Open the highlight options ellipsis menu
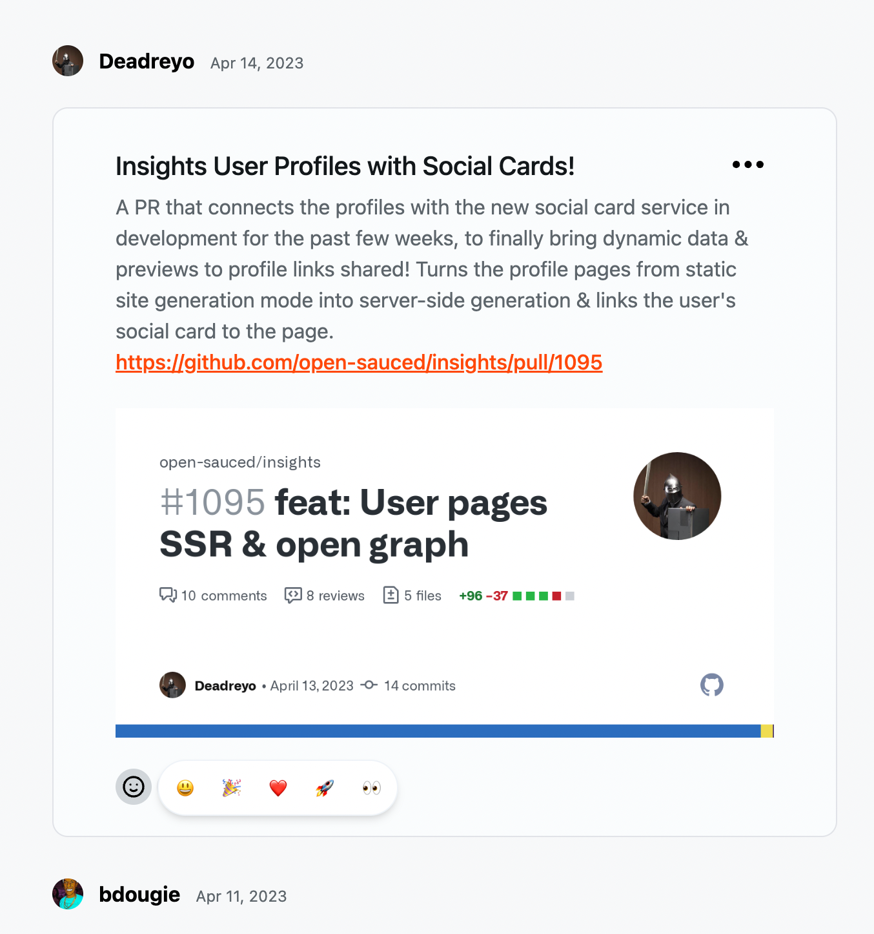Viewport: 874px width, 934px height. [x=748, y=165]
